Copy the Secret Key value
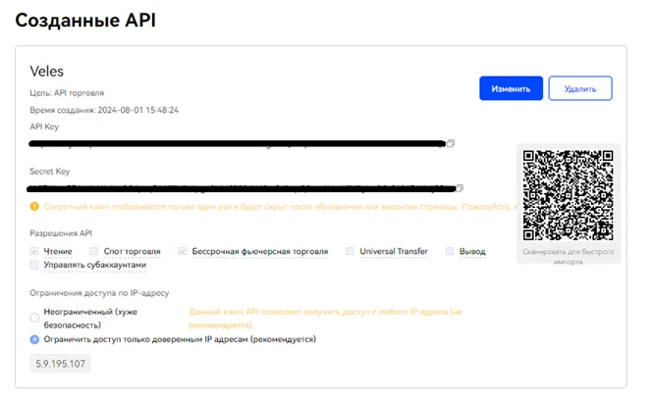Screen dimensions: 653x404 click(x=462, y=187)
